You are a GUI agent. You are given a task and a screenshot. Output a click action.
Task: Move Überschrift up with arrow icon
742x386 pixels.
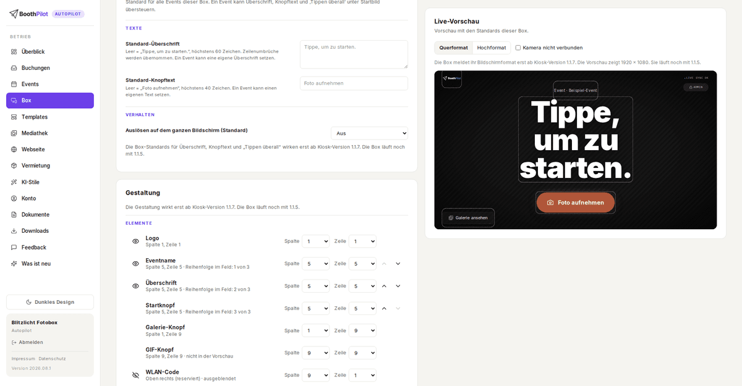click(x=384, y=286)
